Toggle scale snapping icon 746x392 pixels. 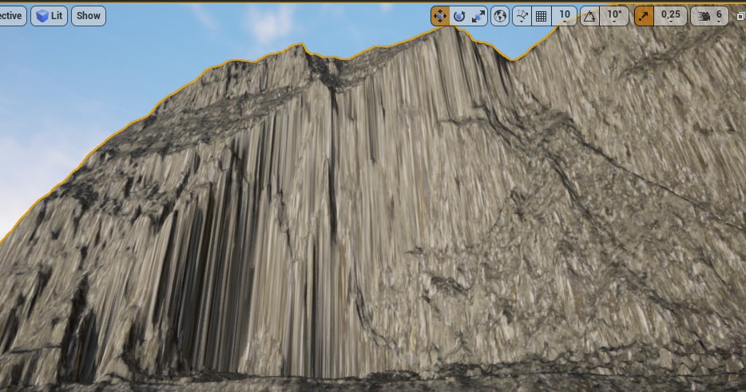click(644, 16)
